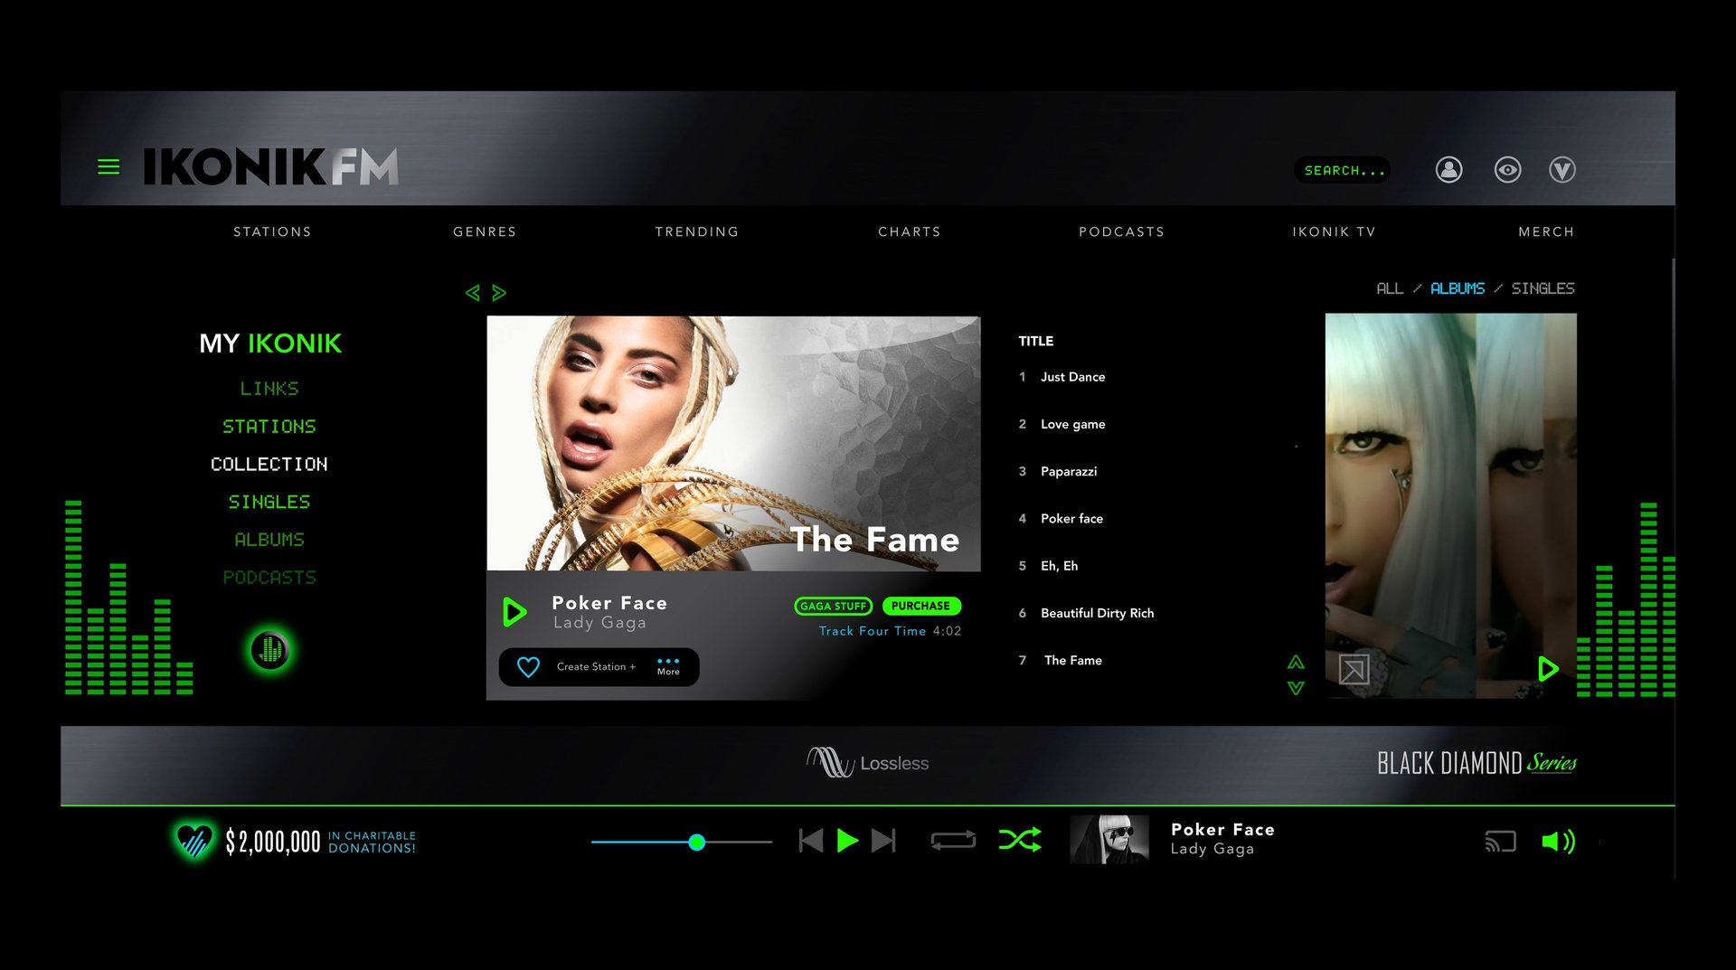Click the IKONIK FM logo
The height and width of the screenshot is (970, 1736).
coord(270,167)
